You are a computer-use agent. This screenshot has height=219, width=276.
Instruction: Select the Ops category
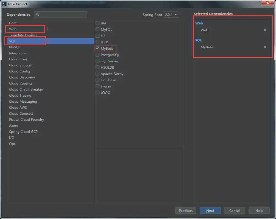(51, 144)
